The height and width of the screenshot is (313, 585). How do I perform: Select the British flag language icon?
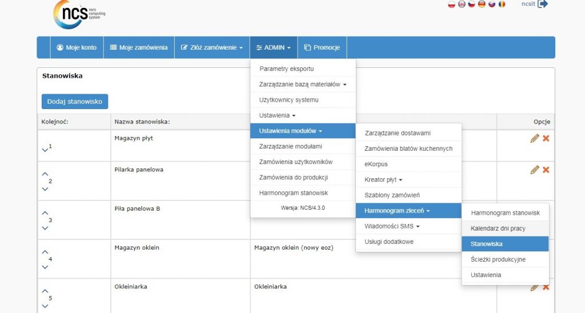[x=462, y=4]
